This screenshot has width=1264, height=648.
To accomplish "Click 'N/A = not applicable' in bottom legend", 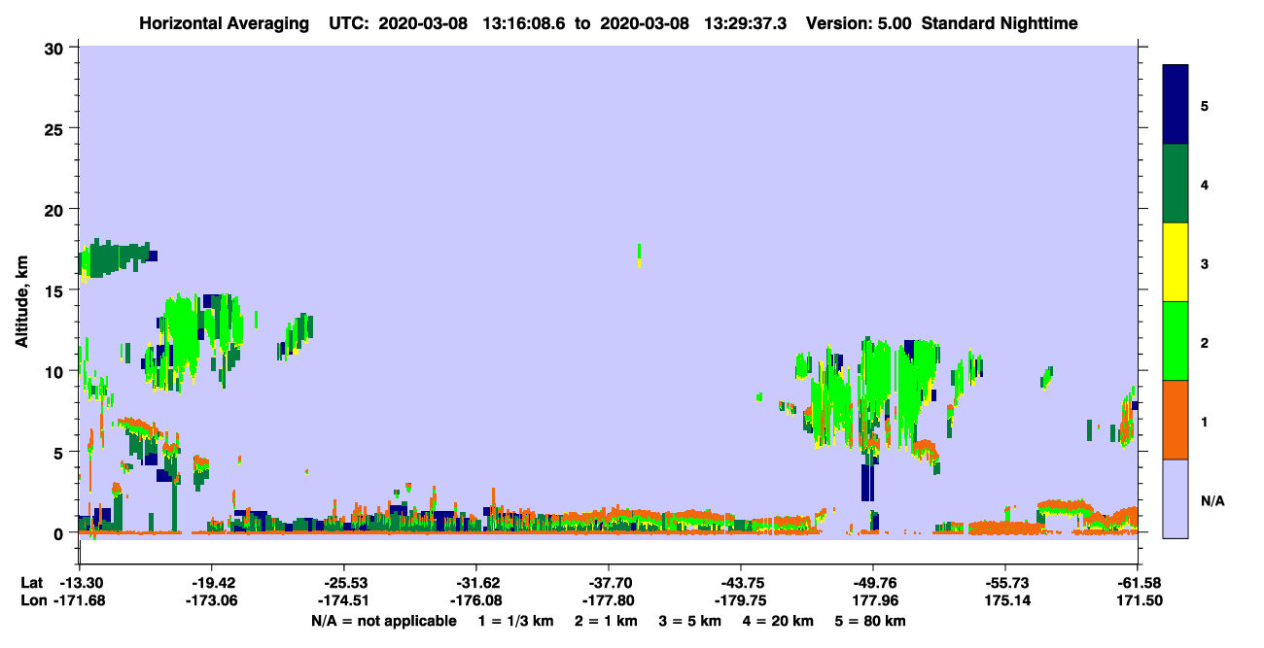I will tap(384, 621).
